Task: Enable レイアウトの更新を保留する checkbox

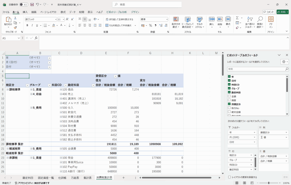Action: click(x=229, y=177)
